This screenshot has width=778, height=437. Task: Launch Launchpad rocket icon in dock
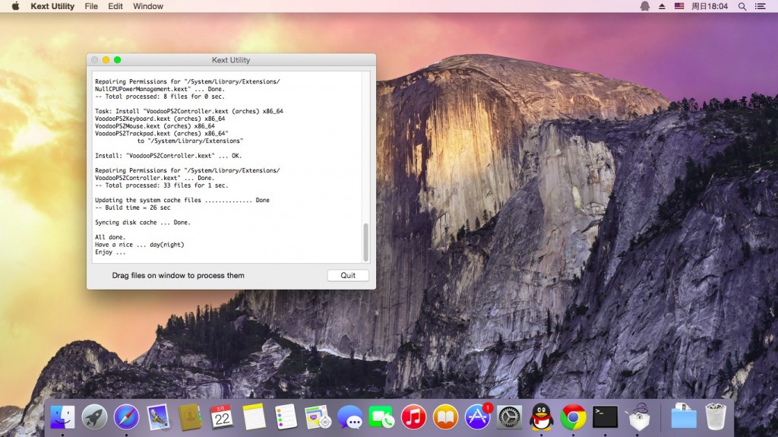coord(94,417)
